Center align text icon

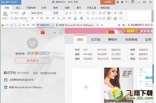click(92, 18)
